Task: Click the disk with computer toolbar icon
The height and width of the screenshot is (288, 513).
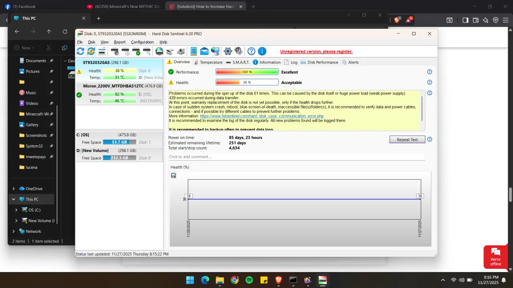Action: pos(181,51)
